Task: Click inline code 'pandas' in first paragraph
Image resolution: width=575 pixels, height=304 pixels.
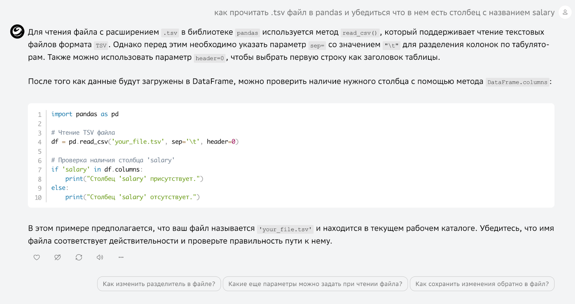Action: pos(247,33)
